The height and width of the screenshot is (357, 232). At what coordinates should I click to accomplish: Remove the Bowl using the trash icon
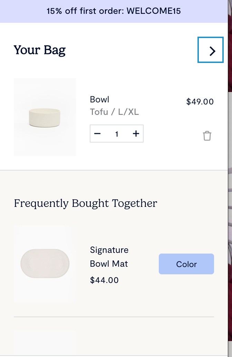point(207,136)
